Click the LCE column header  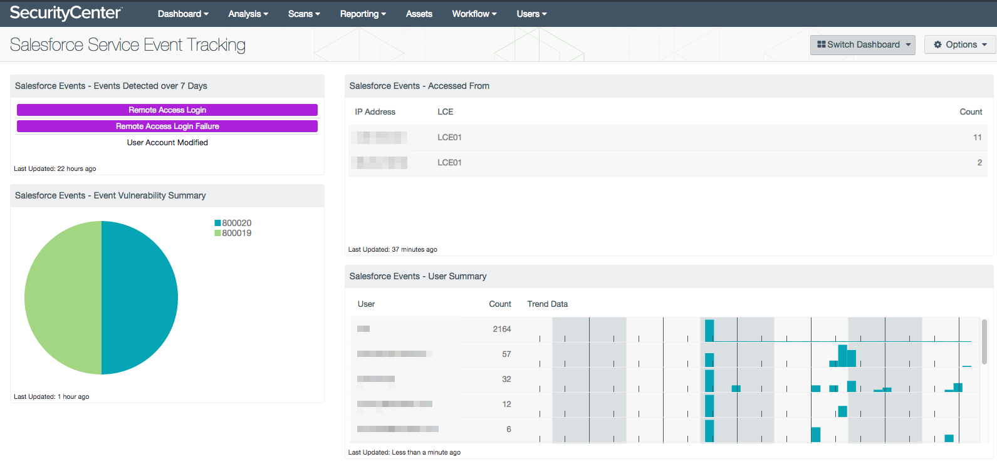(x=445, y=111)
